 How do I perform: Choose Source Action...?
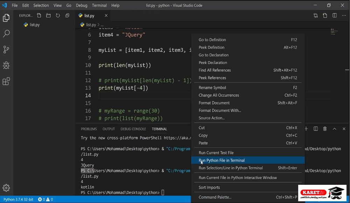[x=248, y=118]
